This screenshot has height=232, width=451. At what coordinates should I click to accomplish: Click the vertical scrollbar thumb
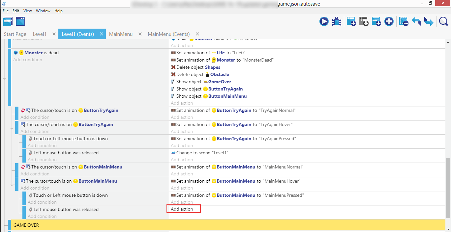(448, 188)
